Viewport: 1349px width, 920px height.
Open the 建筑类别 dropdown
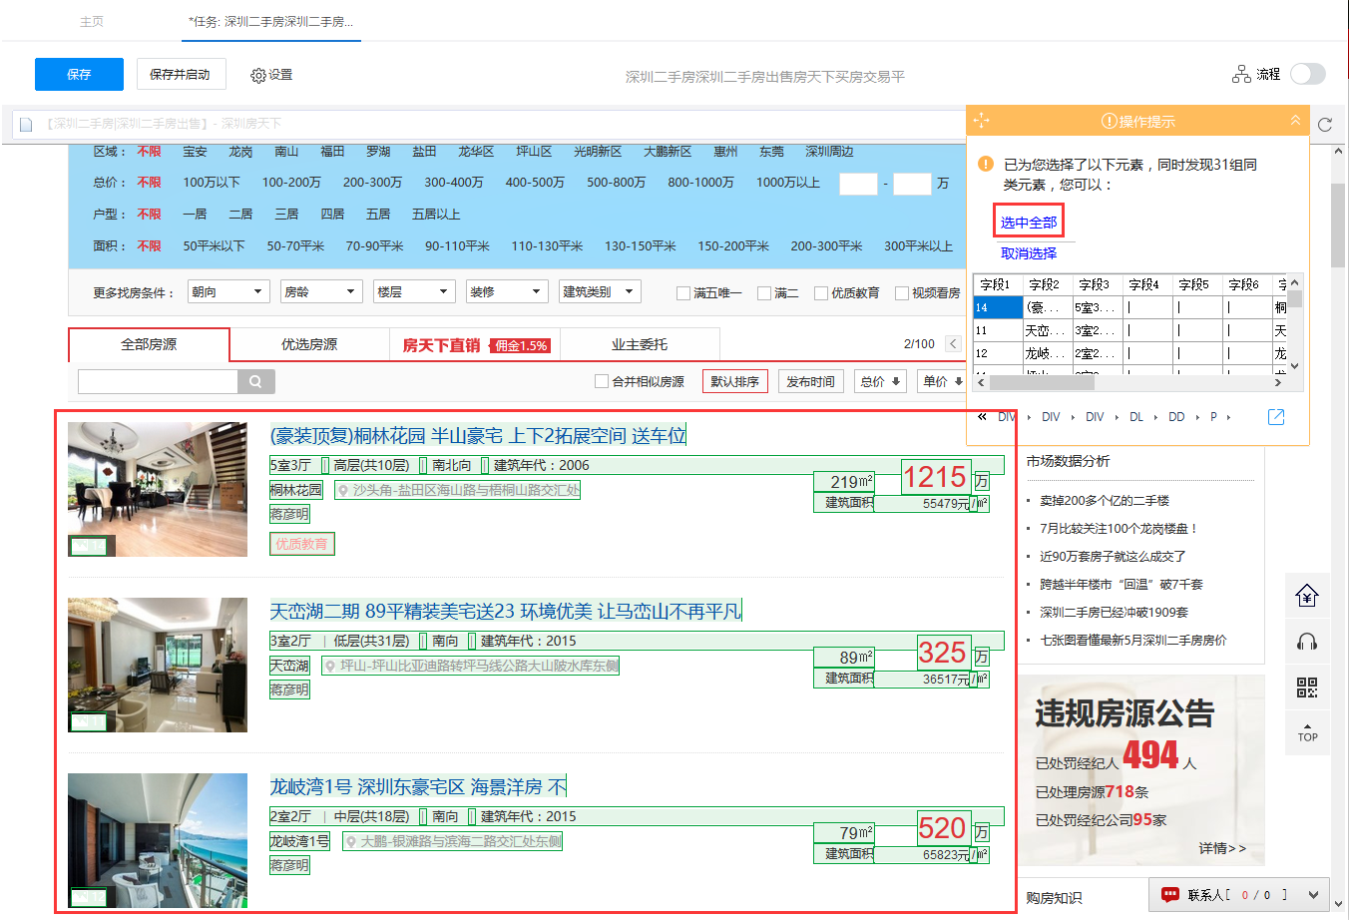point(600,291)
